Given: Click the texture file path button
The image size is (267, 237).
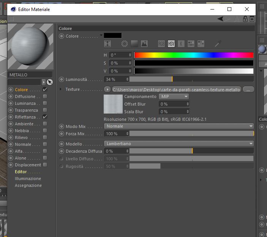Looking at the screenshot, I should 177,90.
